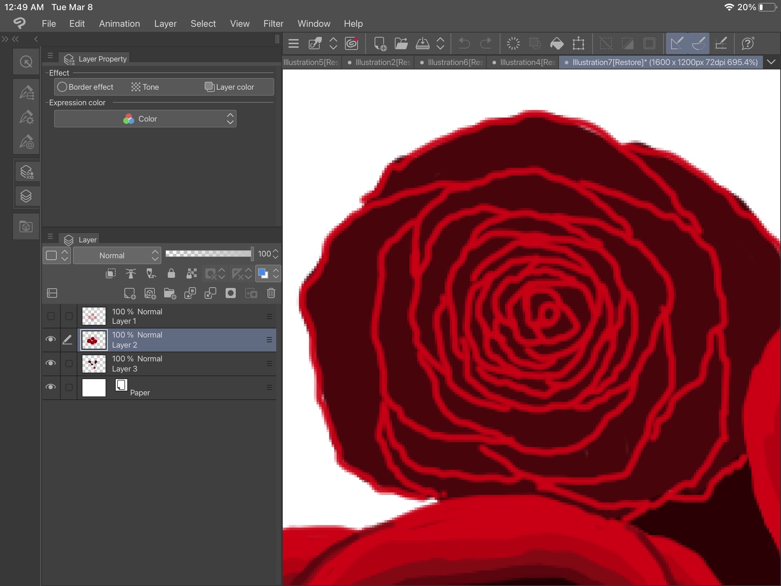The width and height of the screenshot is (781, 586).
Task: Click the Layer color effect button
Action: point(229,87)
